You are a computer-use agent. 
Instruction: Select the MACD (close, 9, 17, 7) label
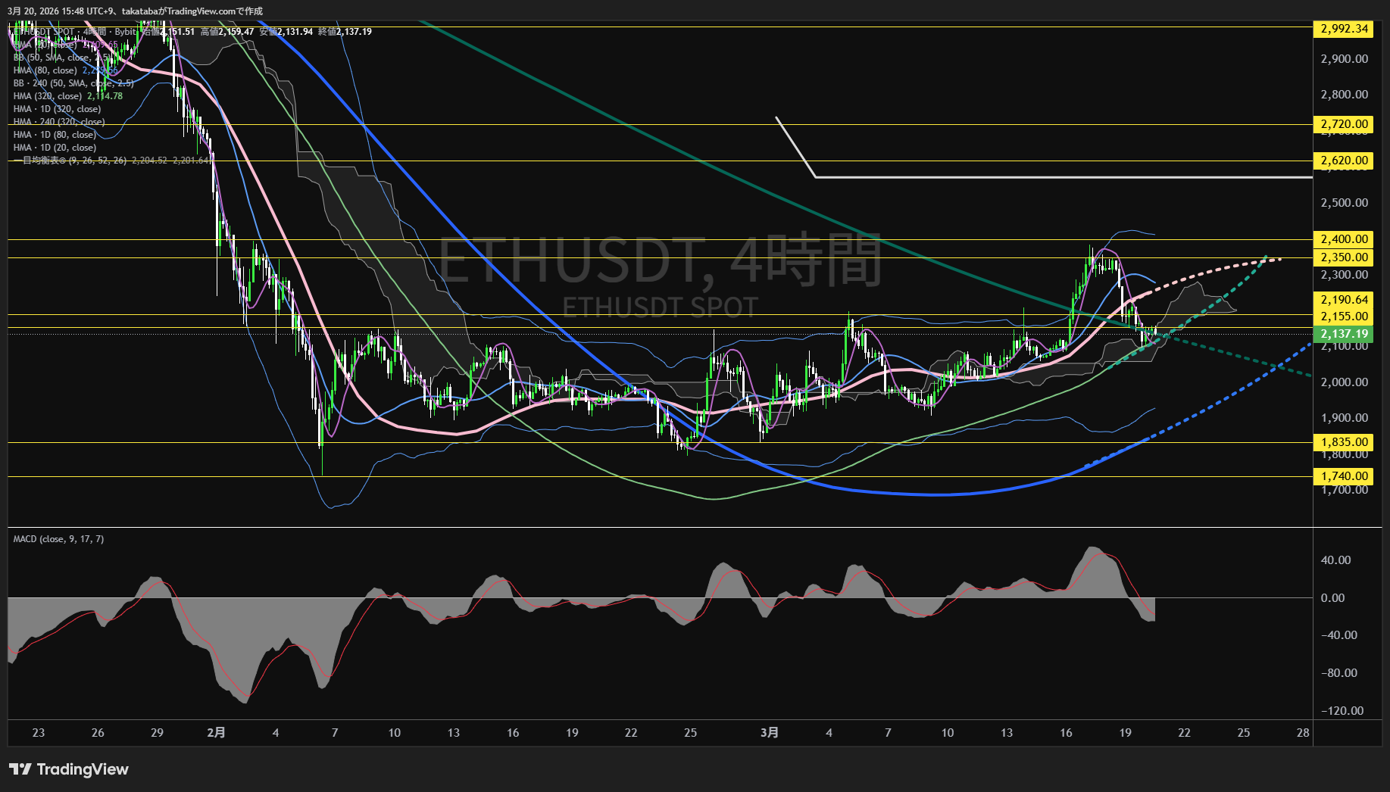(x=58, y=539)
